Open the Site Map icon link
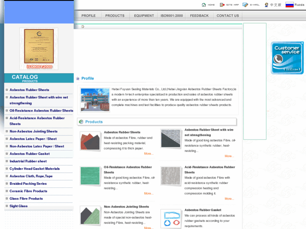This screenshot has height=229, width=306. point(222,5)
